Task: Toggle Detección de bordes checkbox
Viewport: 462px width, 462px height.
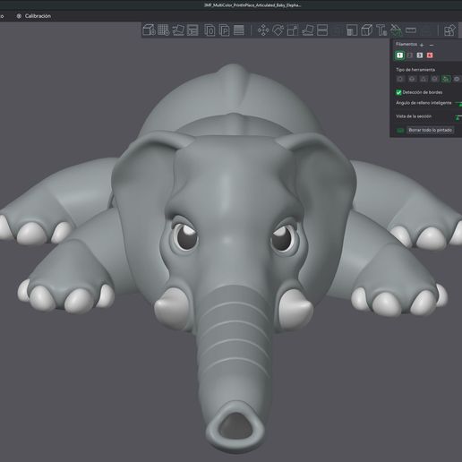Action: tap(398, 92)
